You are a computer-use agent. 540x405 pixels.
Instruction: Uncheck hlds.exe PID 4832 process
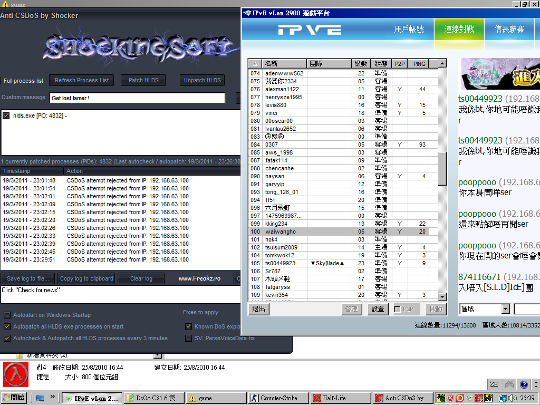tap(6, 115)
